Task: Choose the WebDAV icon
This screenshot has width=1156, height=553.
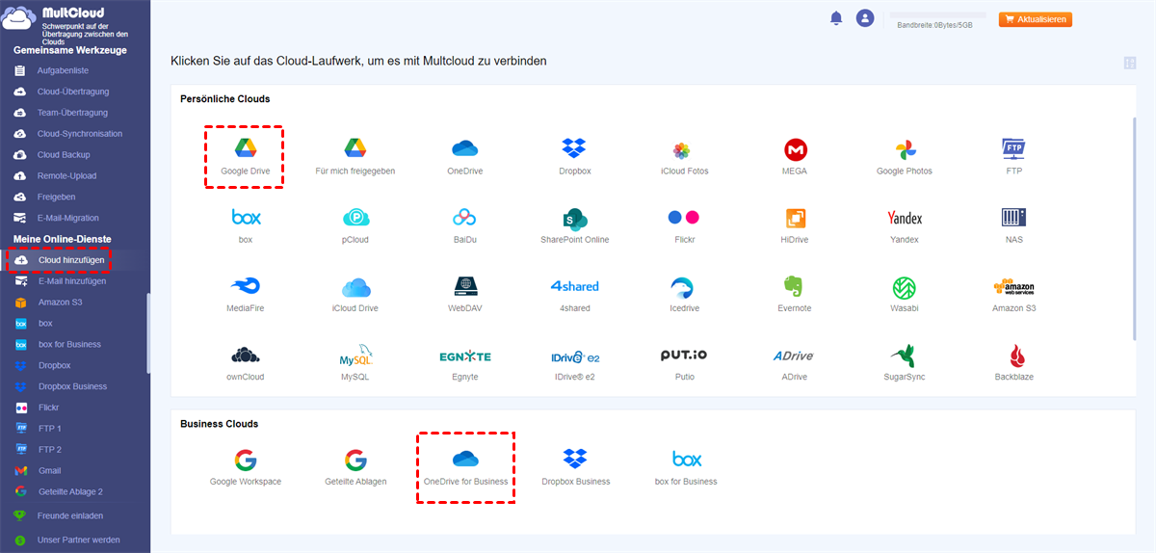Action: pyautogui.click(x=465, y=286)
